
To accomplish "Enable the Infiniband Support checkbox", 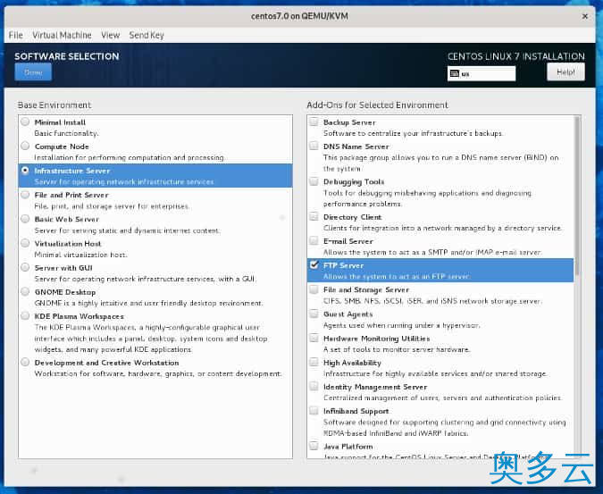I will point(314,410).
